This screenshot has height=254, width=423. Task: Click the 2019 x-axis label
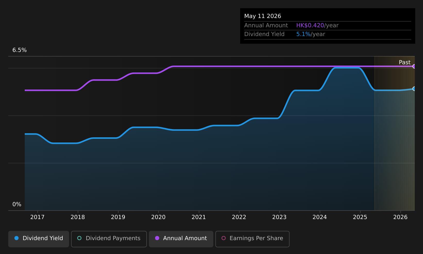point(118,217)
